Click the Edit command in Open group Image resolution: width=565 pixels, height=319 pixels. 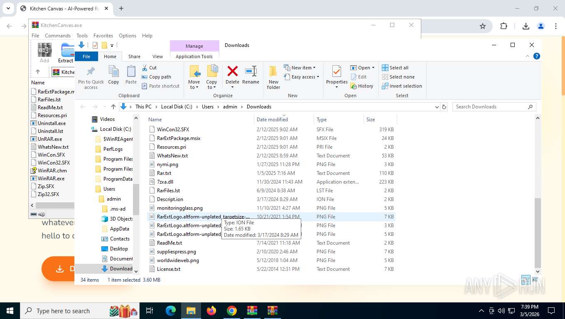359,77
